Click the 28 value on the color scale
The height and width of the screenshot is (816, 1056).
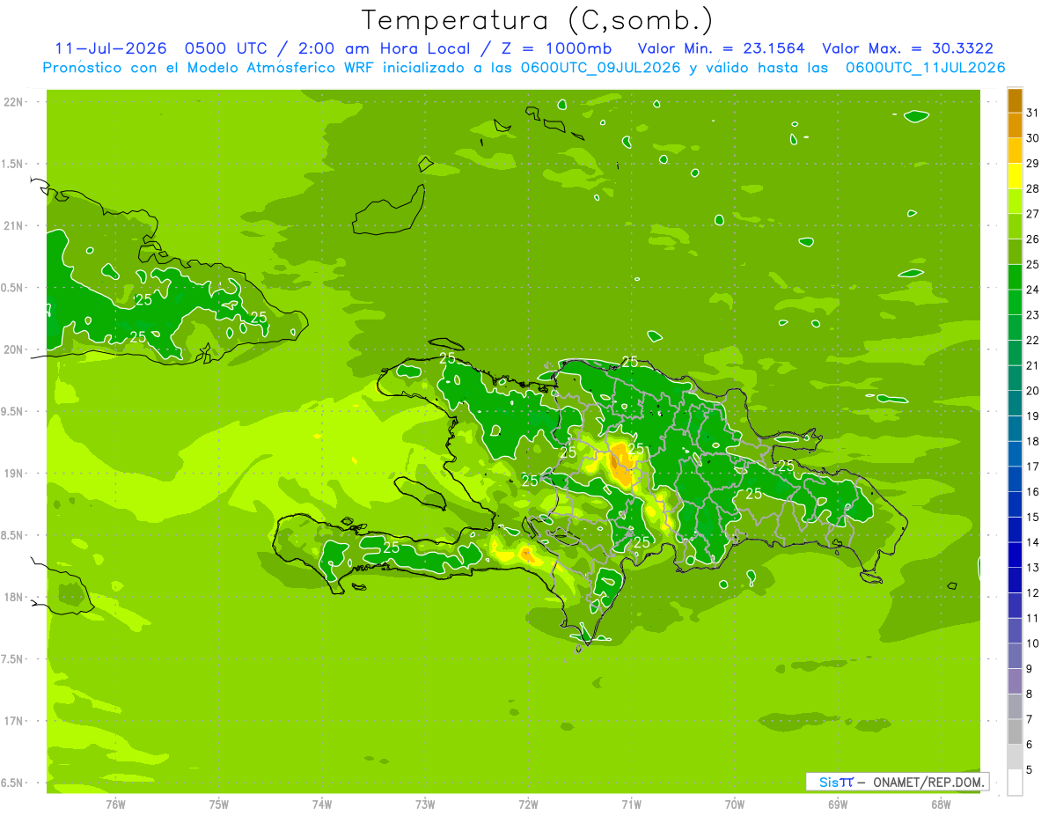coord(1033,188)
